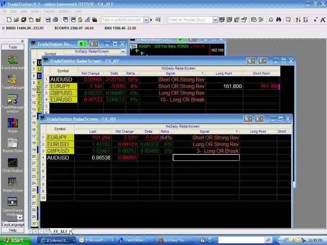
Task: Click the symbol lookup magnifier icon
Action: (158, 20)
